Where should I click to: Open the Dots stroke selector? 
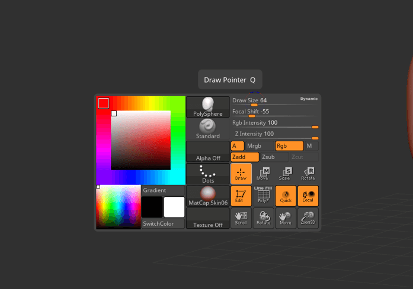(208, 174)
